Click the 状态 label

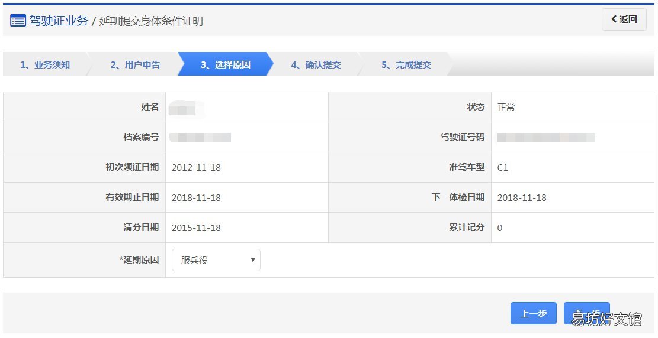pos(476,107)
